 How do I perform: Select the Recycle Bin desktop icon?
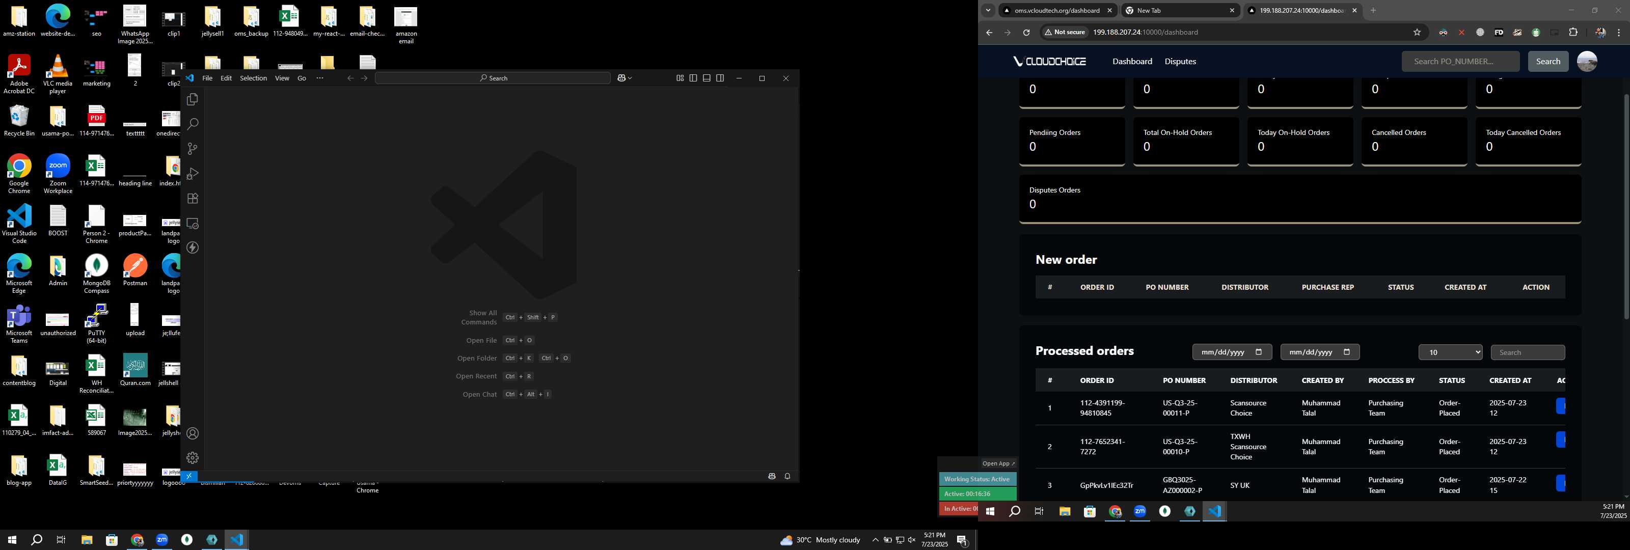tap(19, 121)
